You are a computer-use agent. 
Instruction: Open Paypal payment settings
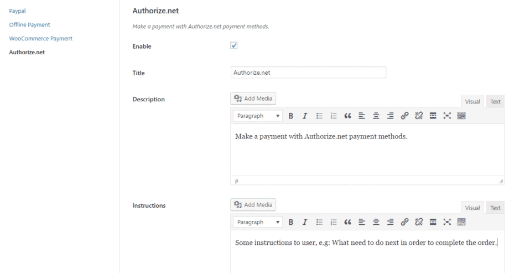18,11
